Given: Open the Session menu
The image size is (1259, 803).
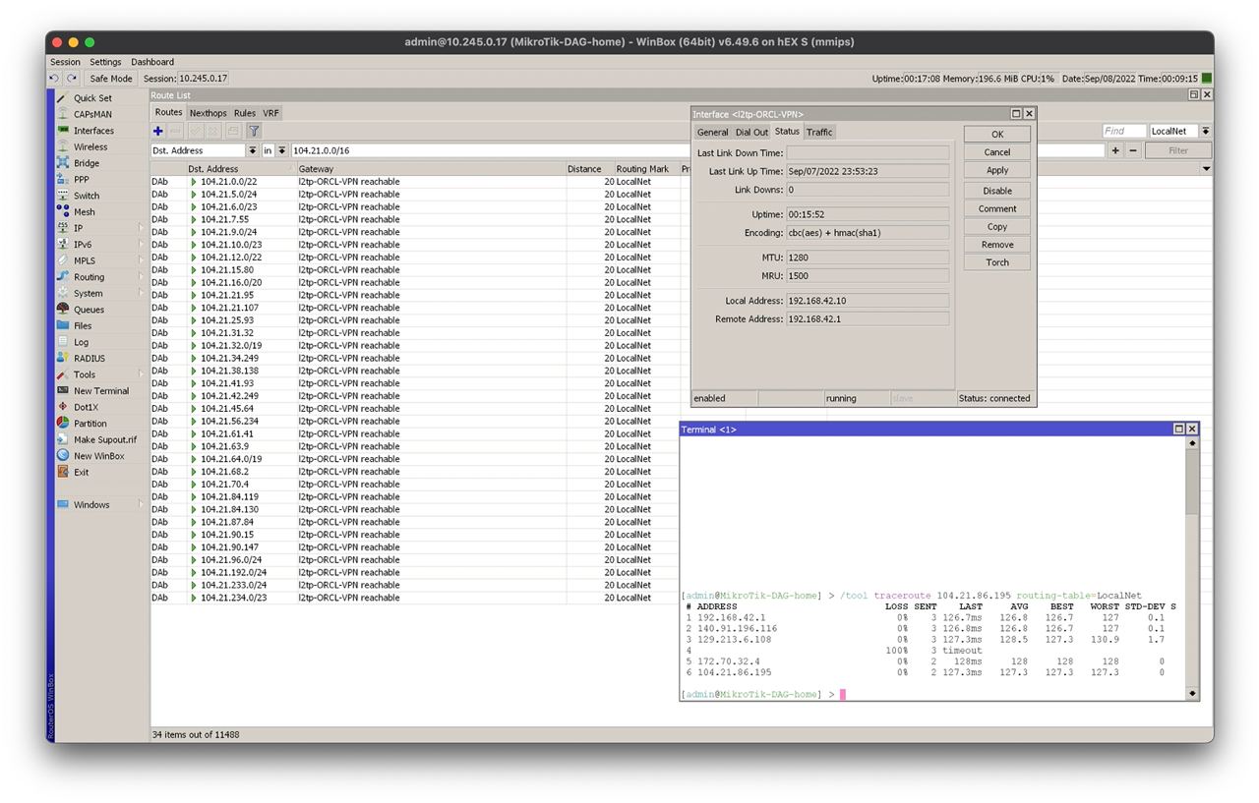Looking at the screenshot, I should (x=66, y=62).
